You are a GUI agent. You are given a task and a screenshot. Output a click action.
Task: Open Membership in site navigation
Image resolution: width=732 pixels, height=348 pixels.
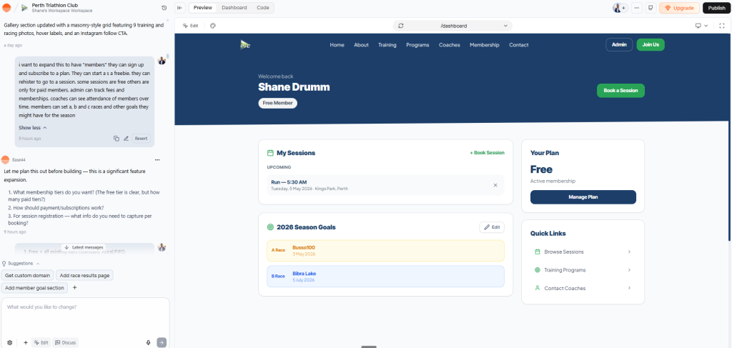484,45
